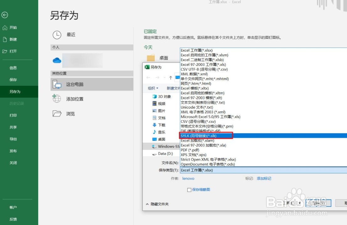The height and width of the screenshot is (225, 347).
Task: Choose XML 数据(*.xml) option
Action: click(194, 74)
